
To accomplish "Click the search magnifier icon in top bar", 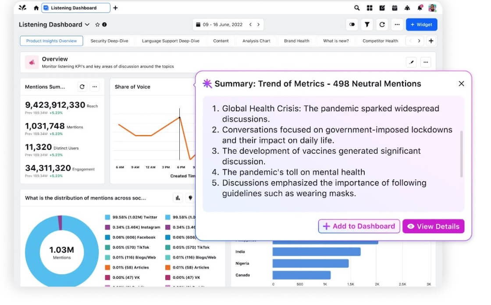I will click(357, 8).
